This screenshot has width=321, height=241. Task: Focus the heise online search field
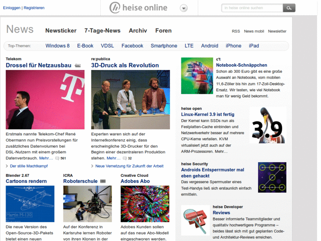point(252,8)
